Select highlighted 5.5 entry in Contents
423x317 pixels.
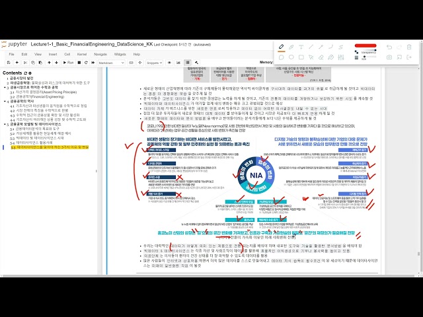tap(50, 147)
